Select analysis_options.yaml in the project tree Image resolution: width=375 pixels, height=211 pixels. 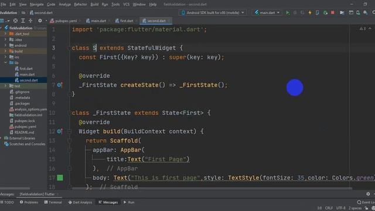[x=28, y=110]
